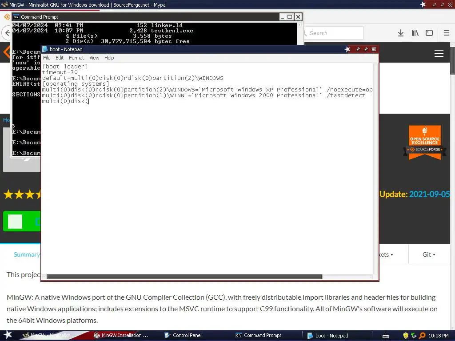
Task: Click the linker.ld line in Command Prompt
Action: [97, 25]
